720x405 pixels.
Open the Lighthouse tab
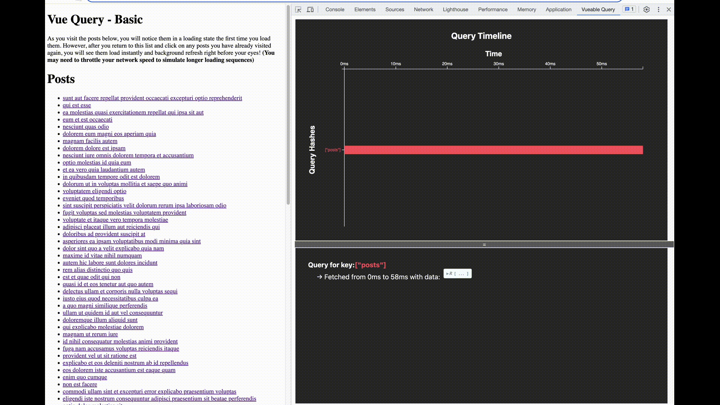(x=455, y=9)
